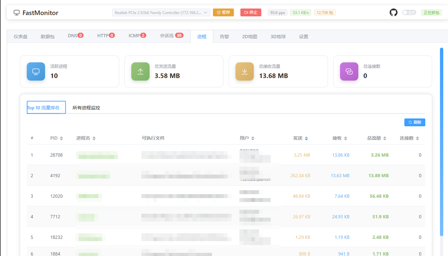The height and width of the screenshot is (256, 448).
Task: Open the ICMP tab
Action: coord(137,36)
